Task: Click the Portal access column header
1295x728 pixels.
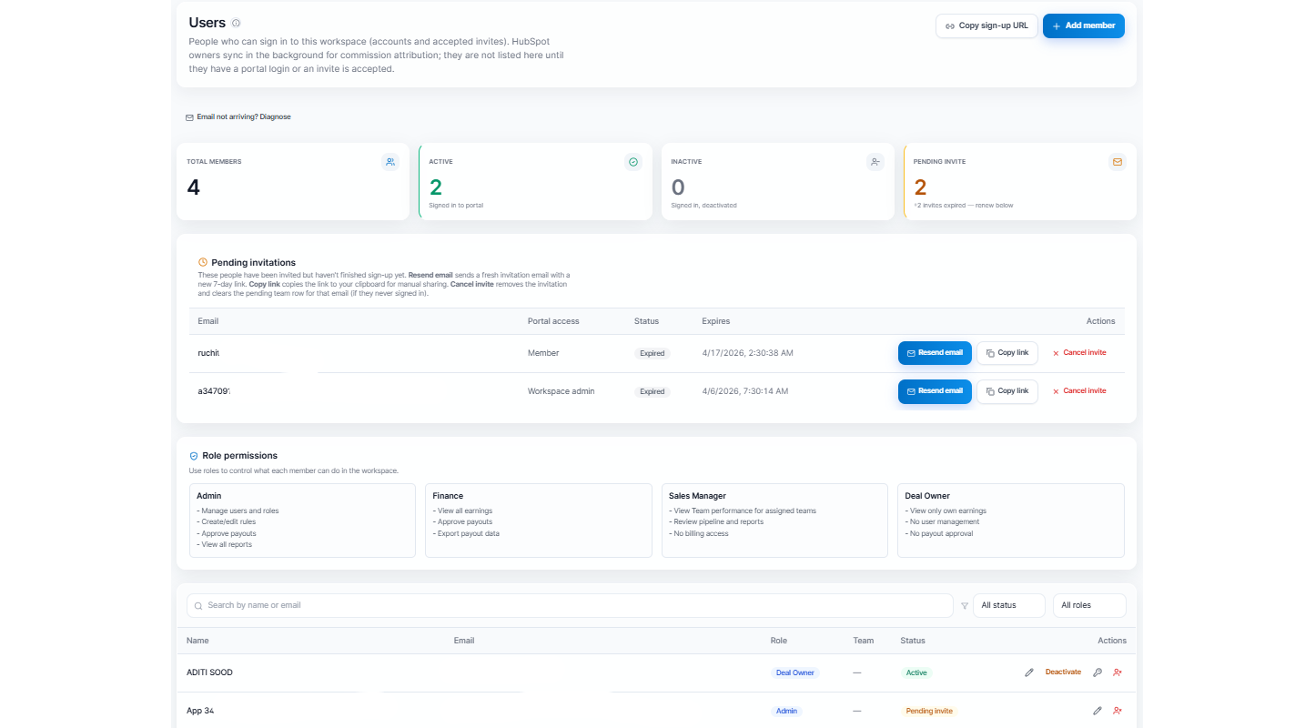Action: pyautogui.click(x=553, y=321)
